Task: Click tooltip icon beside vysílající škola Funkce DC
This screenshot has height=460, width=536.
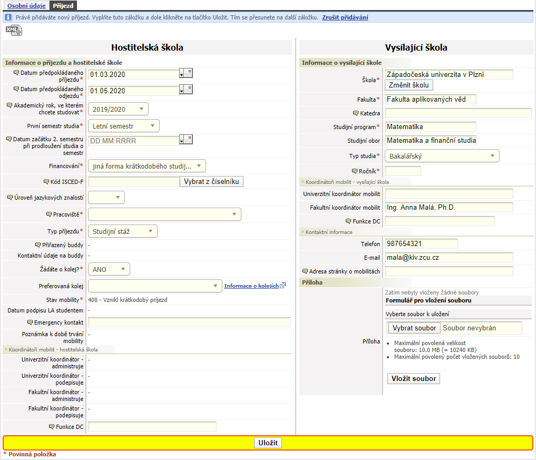Action: point(348,221)
